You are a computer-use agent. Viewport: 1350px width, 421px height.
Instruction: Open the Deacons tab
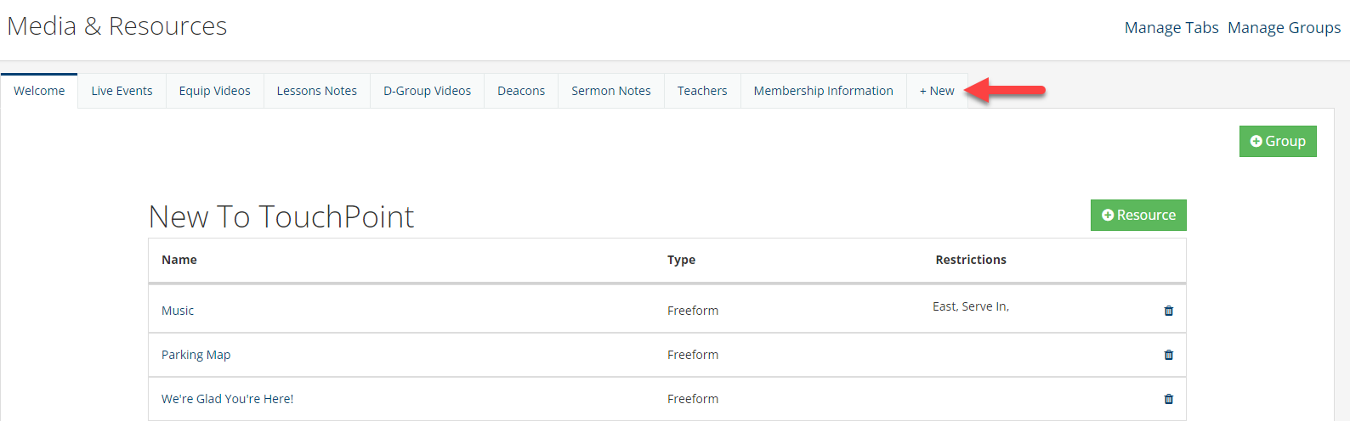(x=521, y=91)
